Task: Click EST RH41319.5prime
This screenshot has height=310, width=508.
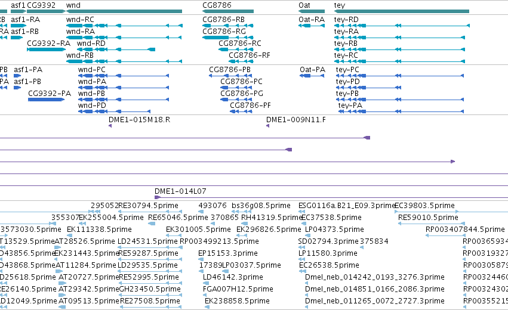Action: coord(271,218)
